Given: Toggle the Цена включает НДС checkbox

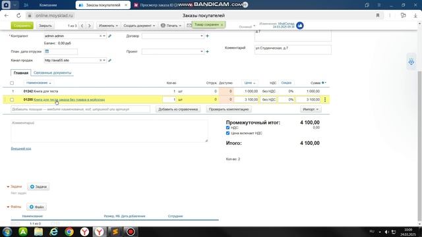Looking at the screenshot, I should point(227,133).
